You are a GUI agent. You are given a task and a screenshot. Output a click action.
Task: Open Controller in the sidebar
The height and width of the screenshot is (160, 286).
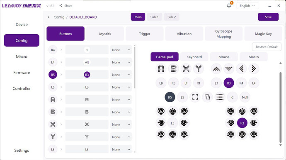point(22,89)
